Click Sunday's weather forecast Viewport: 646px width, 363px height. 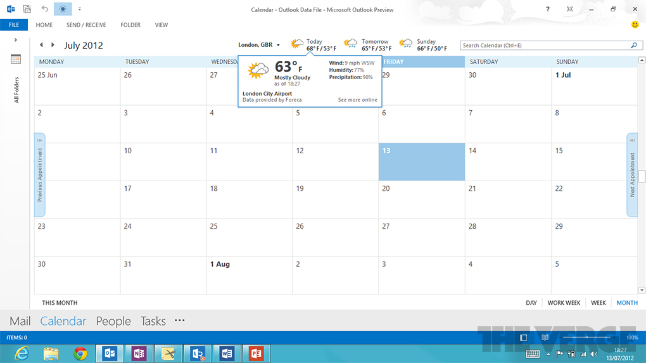click(x=422, y=45)
